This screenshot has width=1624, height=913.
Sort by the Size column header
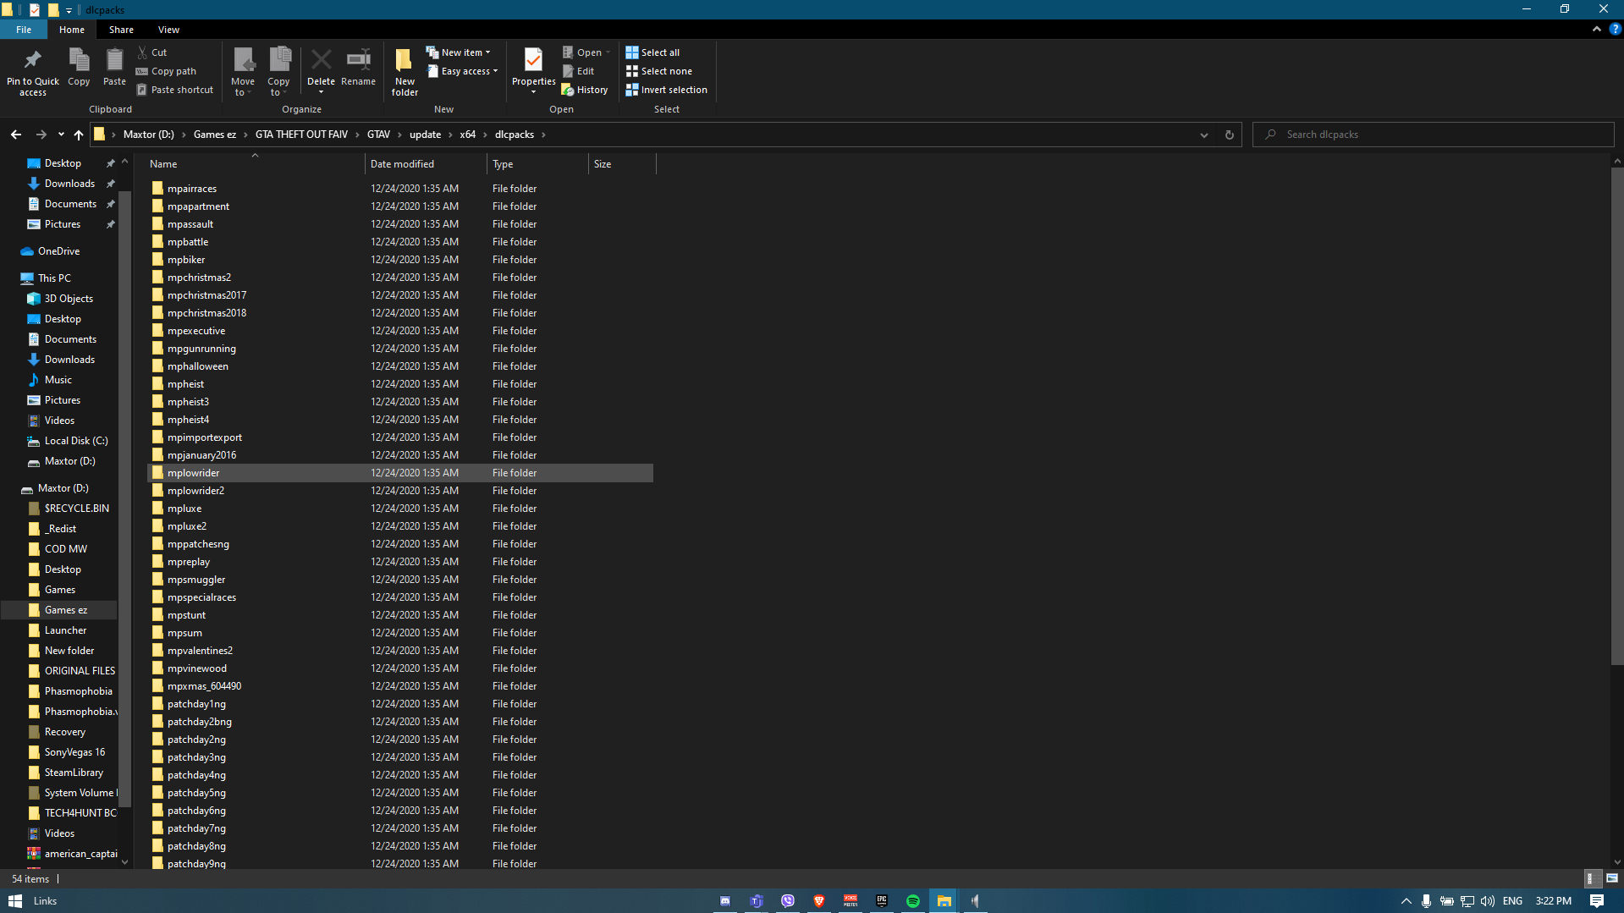point(622,164)
